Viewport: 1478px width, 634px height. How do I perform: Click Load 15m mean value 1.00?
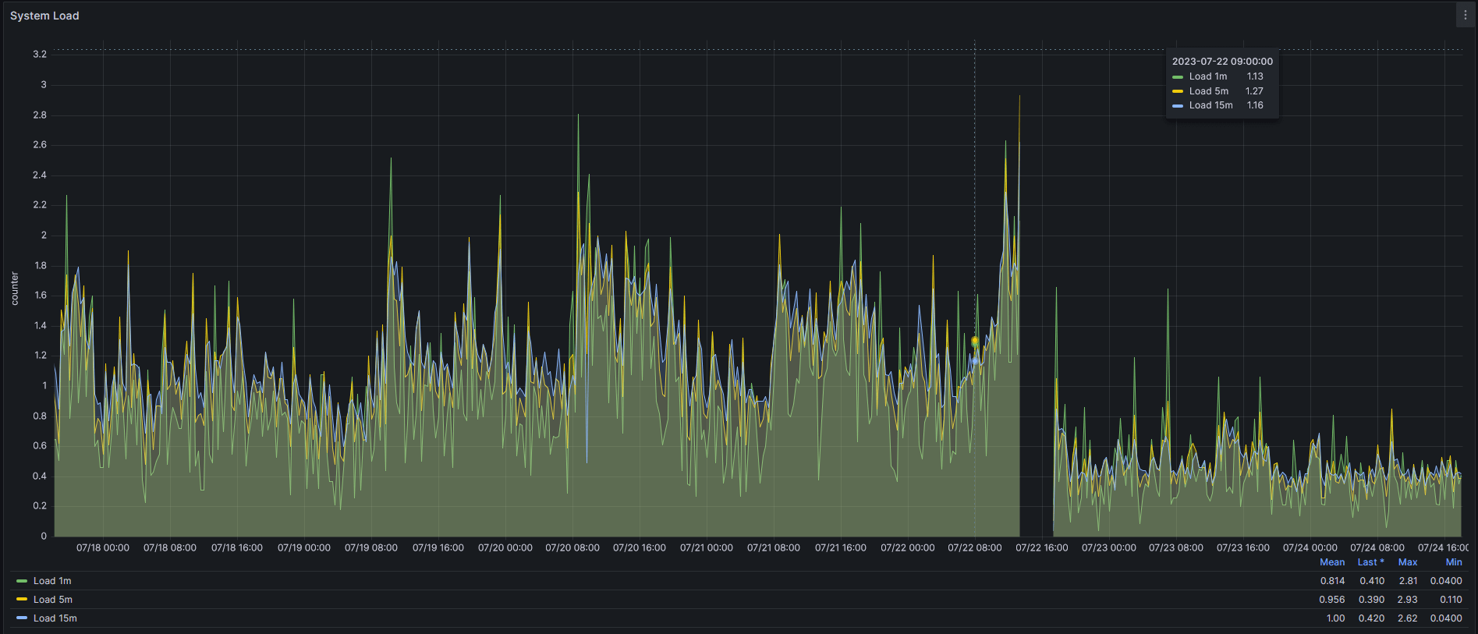pos(1335,618)
